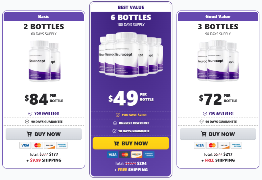
Task: Select the Best Value header label
Action: (131, 7)
